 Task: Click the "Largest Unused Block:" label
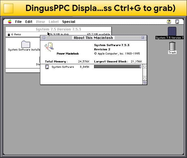click(x=111, y=62)
